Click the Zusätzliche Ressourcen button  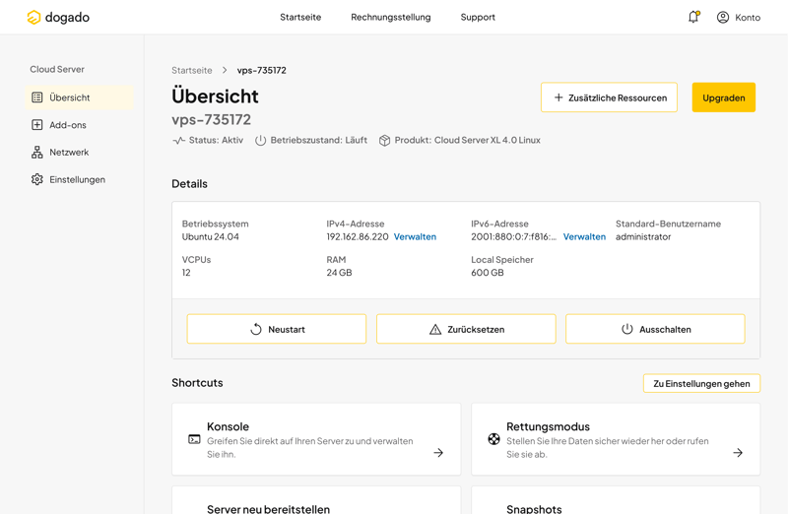609,97
